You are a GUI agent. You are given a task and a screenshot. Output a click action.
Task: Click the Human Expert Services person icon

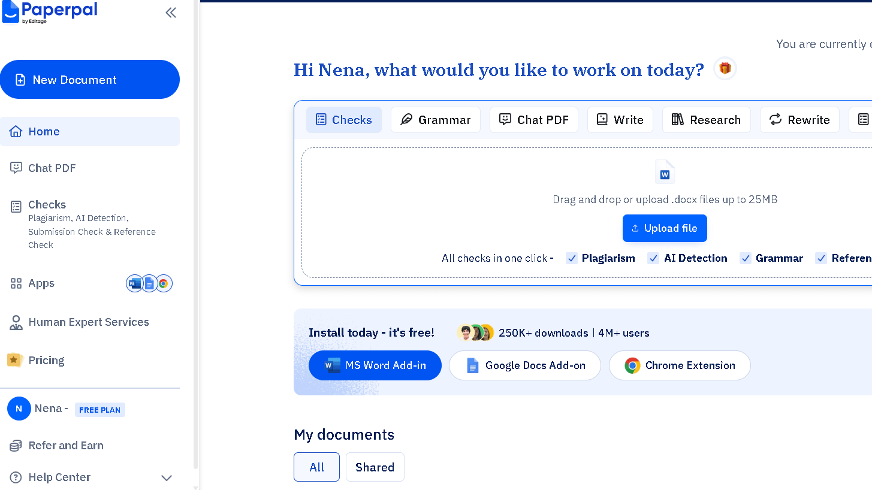[x=16, y=322]
